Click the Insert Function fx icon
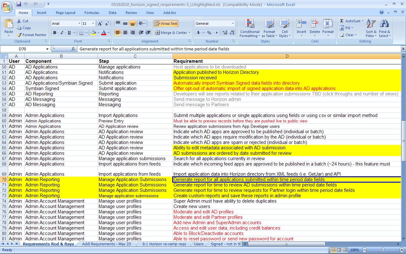This screenshot has width=406, height=254. click(73, 49)
